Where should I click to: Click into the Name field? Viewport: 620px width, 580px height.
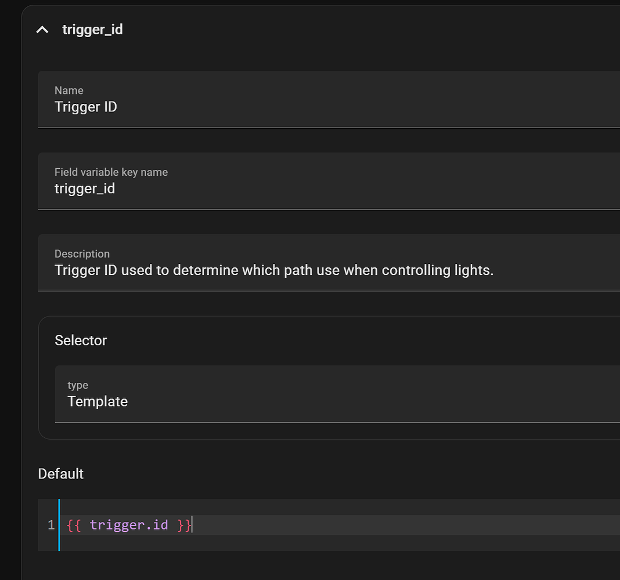[232, 107]
